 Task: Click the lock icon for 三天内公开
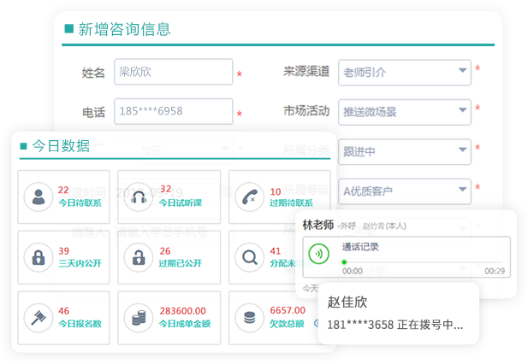click(39, 257)
